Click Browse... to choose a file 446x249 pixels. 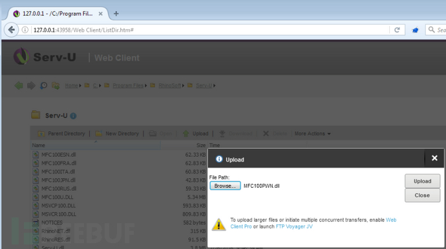point(225,186)
